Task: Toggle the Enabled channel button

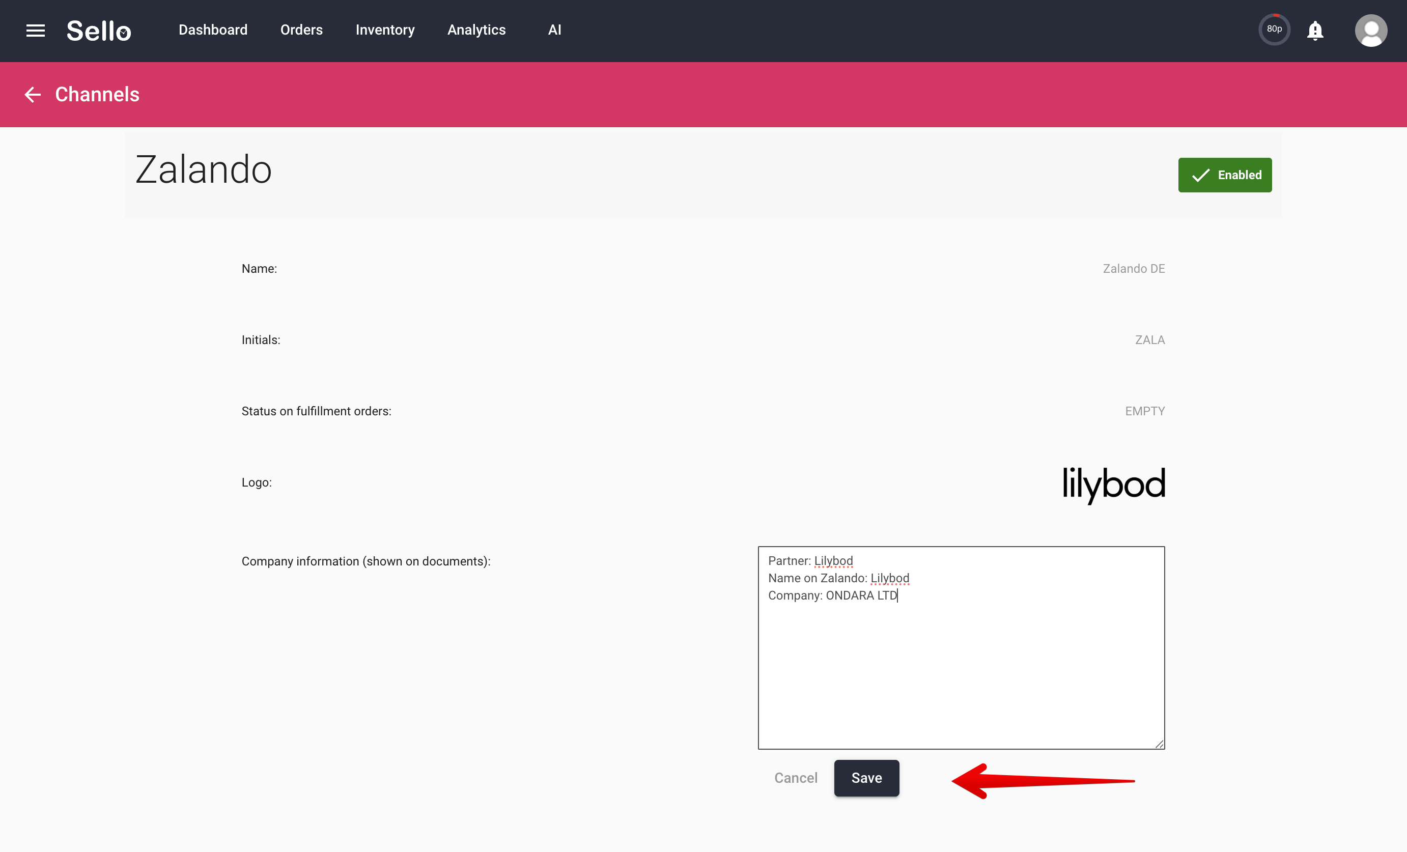Action: click(1225, 175)
